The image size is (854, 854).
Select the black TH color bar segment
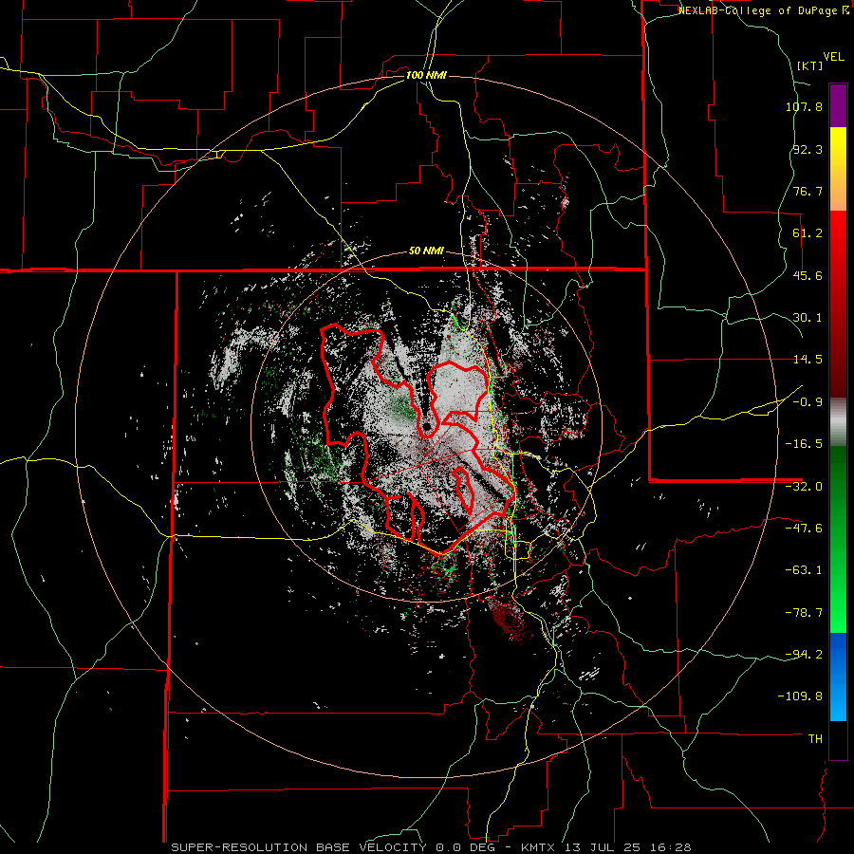pos(838,739)
